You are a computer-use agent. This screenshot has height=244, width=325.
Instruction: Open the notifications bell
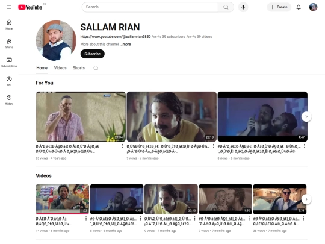(299, 7)
